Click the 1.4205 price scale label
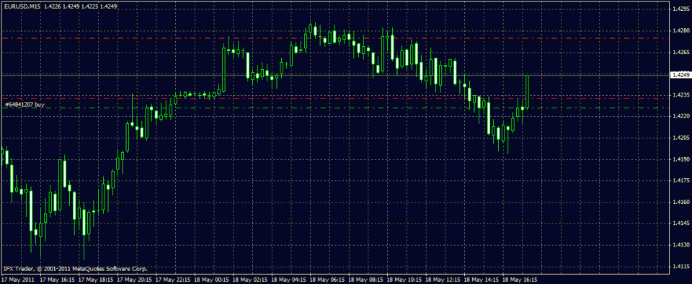 pyautogui.click(x=680, y=138)
